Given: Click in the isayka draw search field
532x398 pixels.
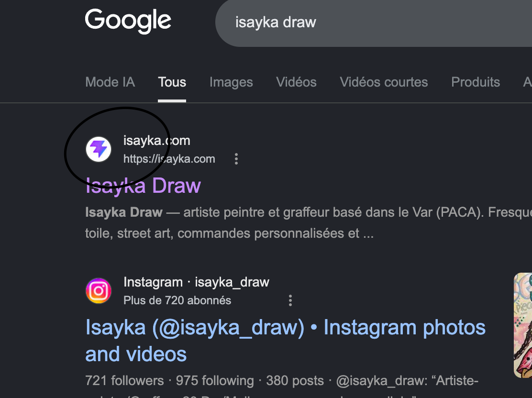Looking at the screenshot, I should [373, 22].
